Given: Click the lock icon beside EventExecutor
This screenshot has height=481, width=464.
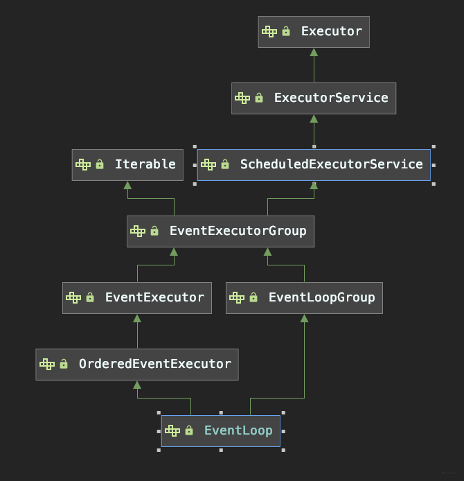Looking at the screenshot, I should coord(90,297).
